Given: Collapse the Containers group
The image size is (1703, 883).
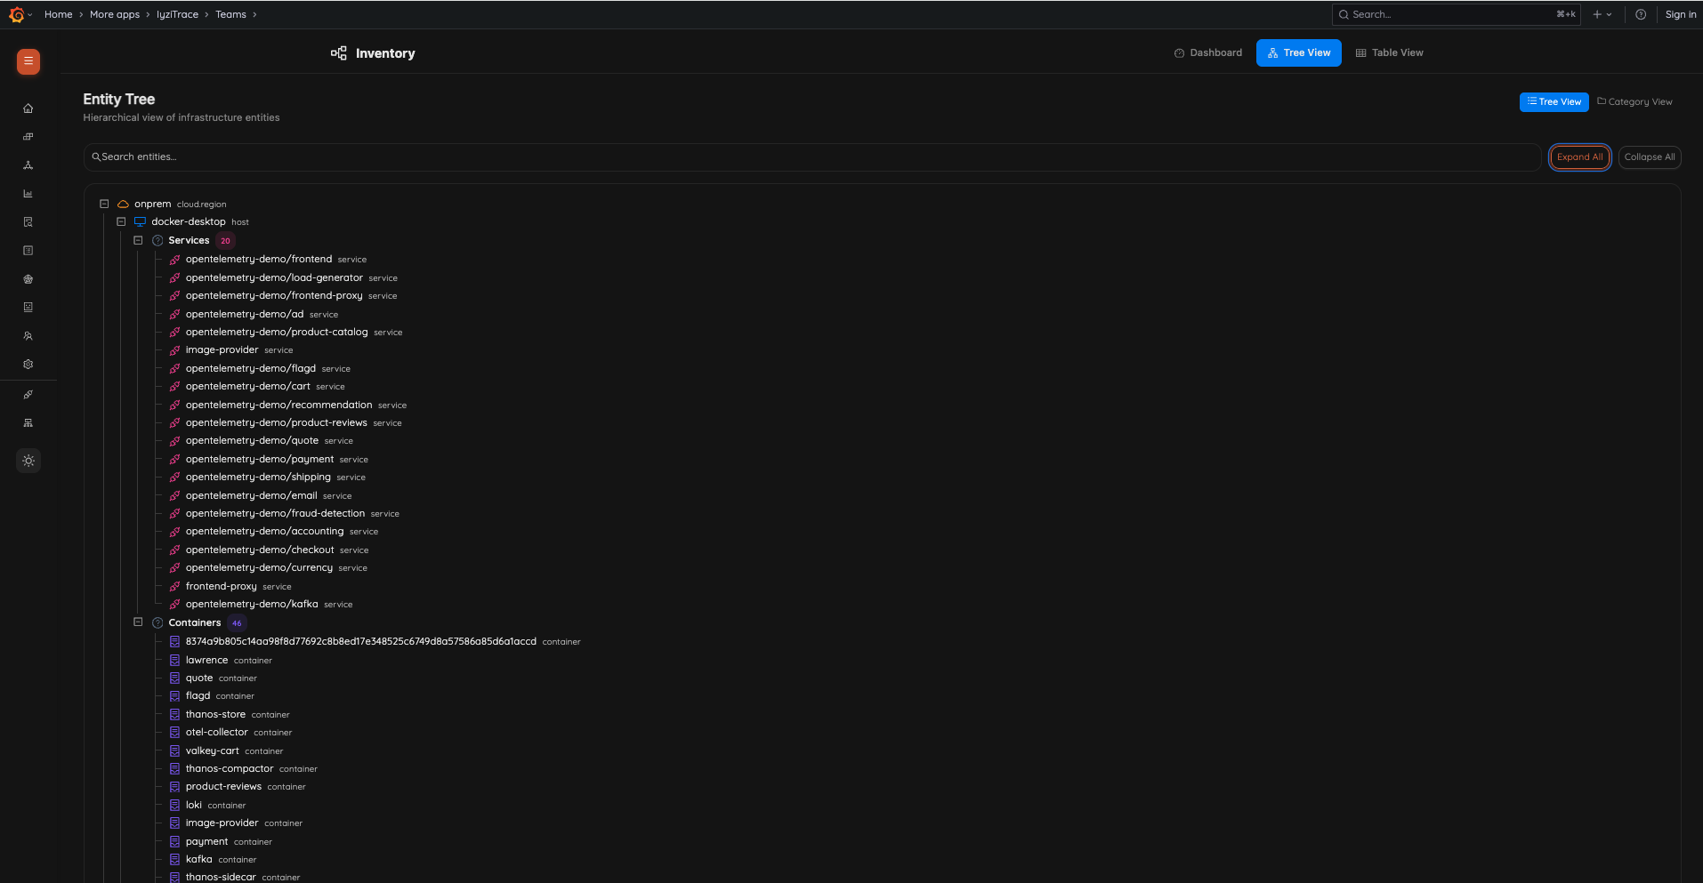Looking at the screenshot, I should [138, 622].
